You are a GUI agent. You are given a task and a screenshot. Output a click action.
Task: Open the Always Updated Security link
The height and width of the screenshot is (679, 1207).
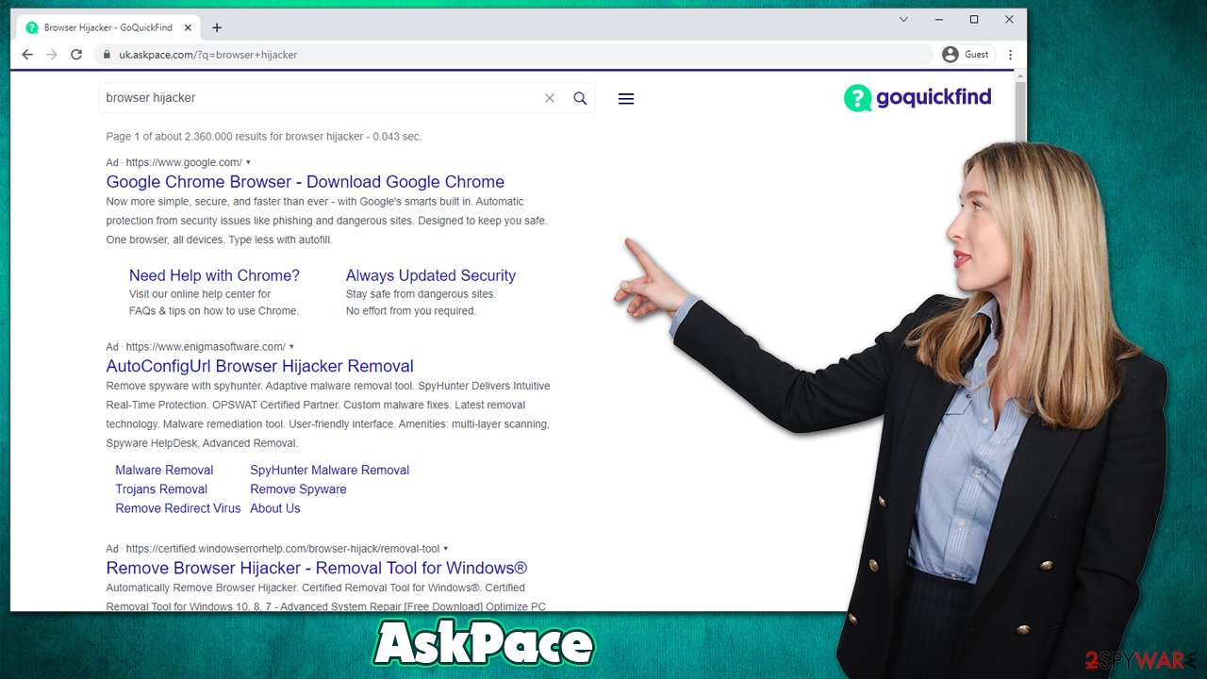pos(431,275)
